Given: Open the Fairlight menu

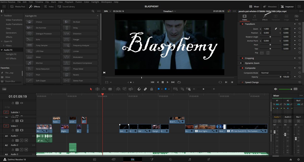Looking at the screenshot, I should tap(95, 2).
